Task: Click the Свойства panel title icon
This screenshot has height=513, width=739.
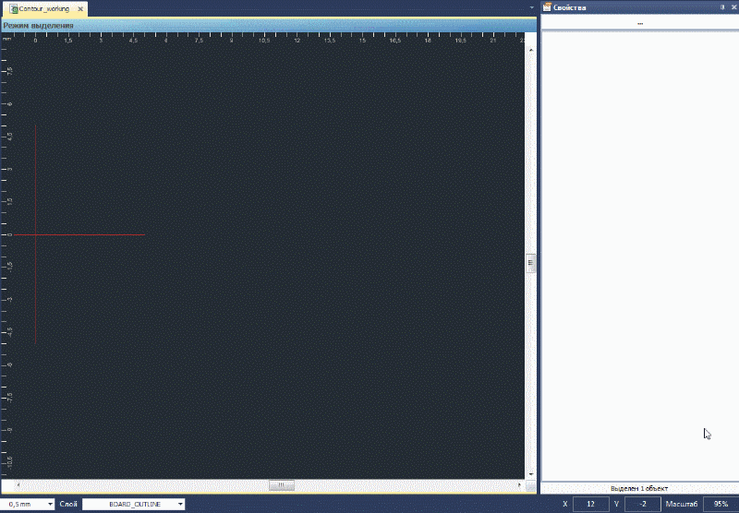Action: [x=547, y=7]
